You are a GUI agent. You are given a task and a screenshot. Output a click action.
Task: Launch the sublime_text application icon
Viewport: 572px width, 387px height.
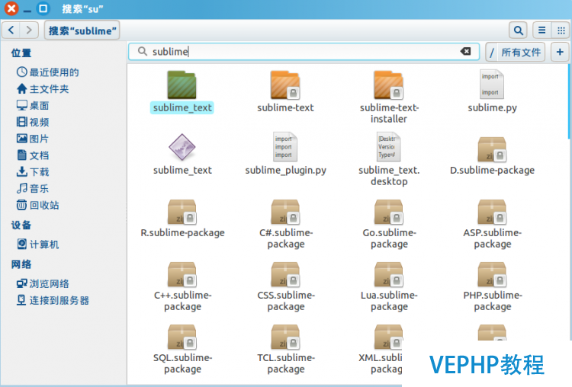182,147
